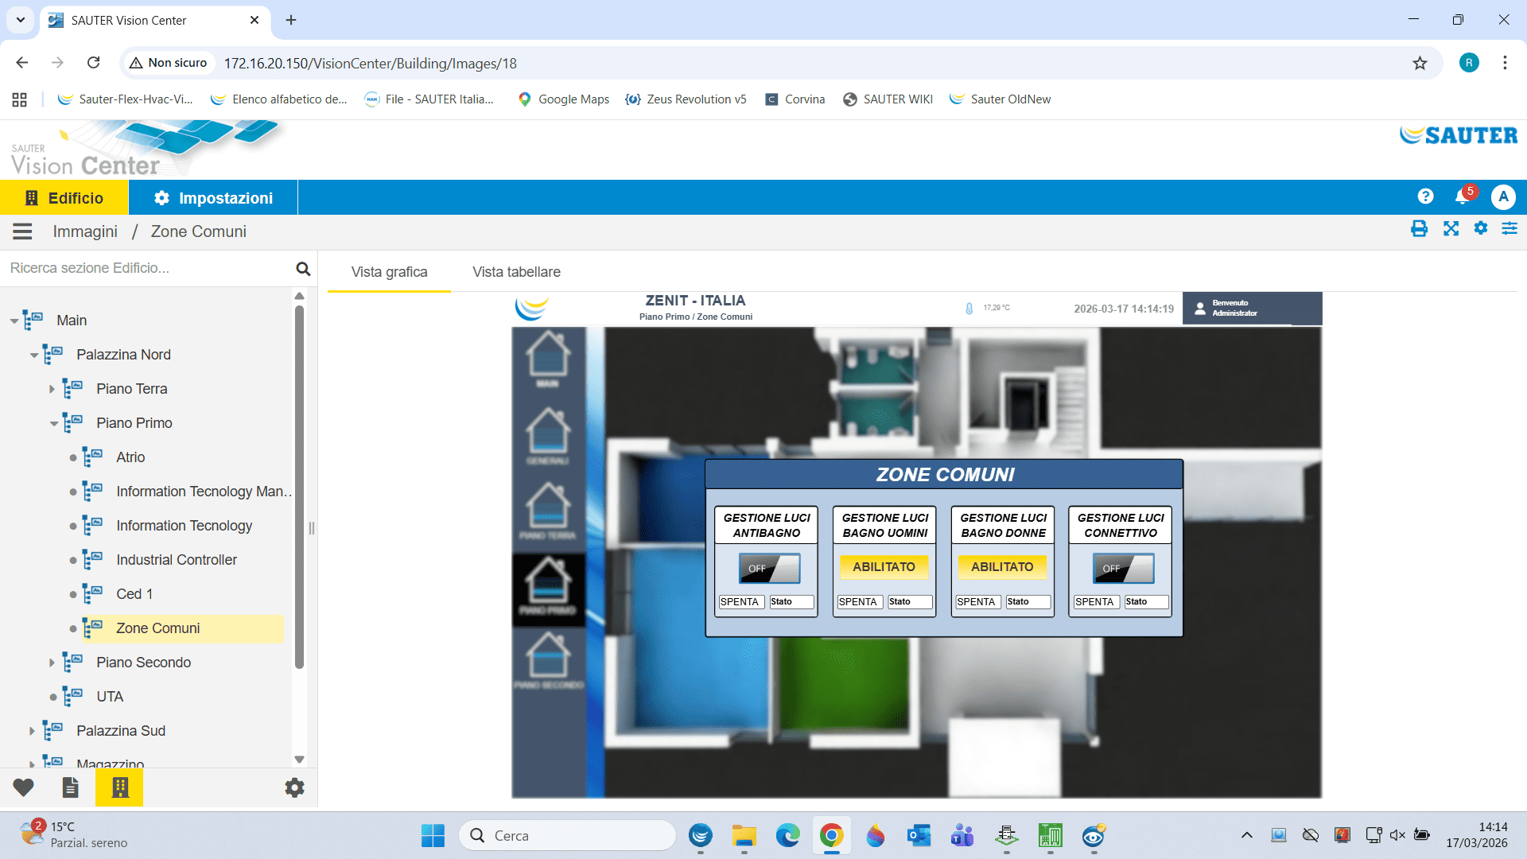Screen dimensions: 1527x859
Task: Open fullscreen mode via the expand icon
Action: 1451,229
